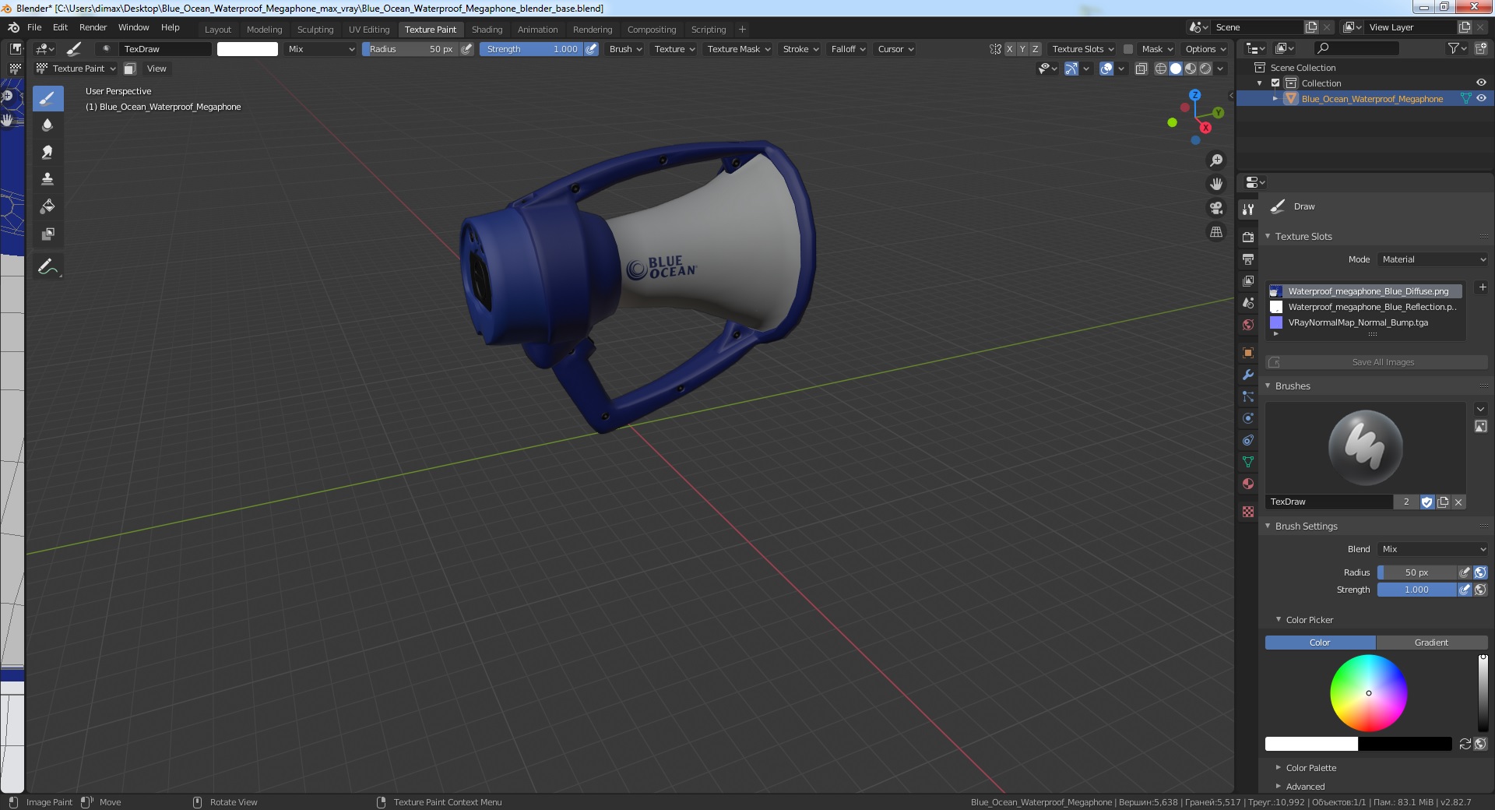The image size is (1495, 810).
Task: Open the Texture Slots header dropdown
Action: pos(1083,49)
